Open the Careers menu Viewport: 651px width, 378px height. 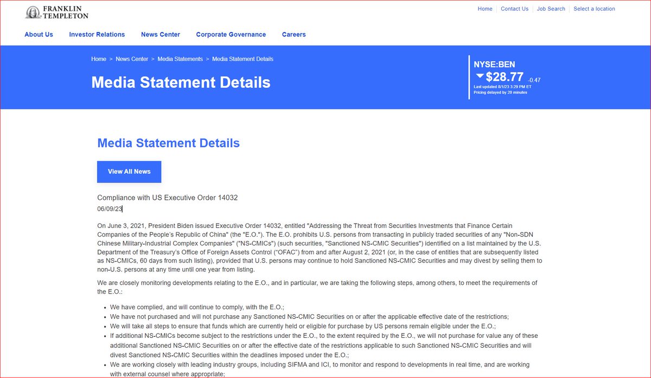point(294,35)
